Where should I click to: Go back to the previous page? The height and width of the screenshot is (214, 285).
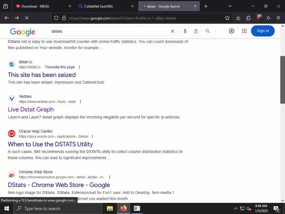(x=7, y=18)
